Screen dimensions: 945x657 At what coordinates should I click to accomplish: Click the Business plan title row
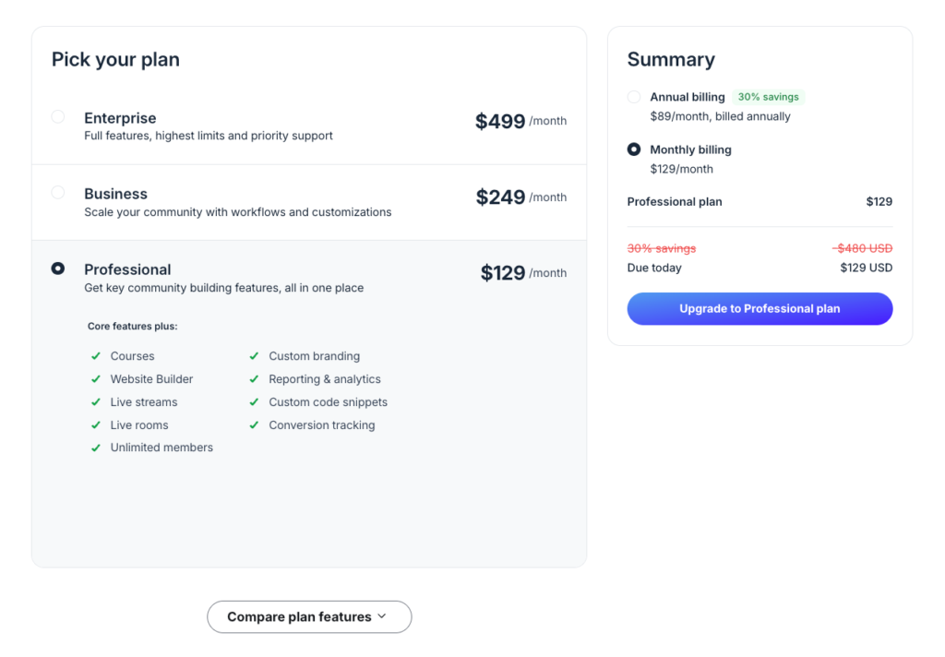click(116, 194)
